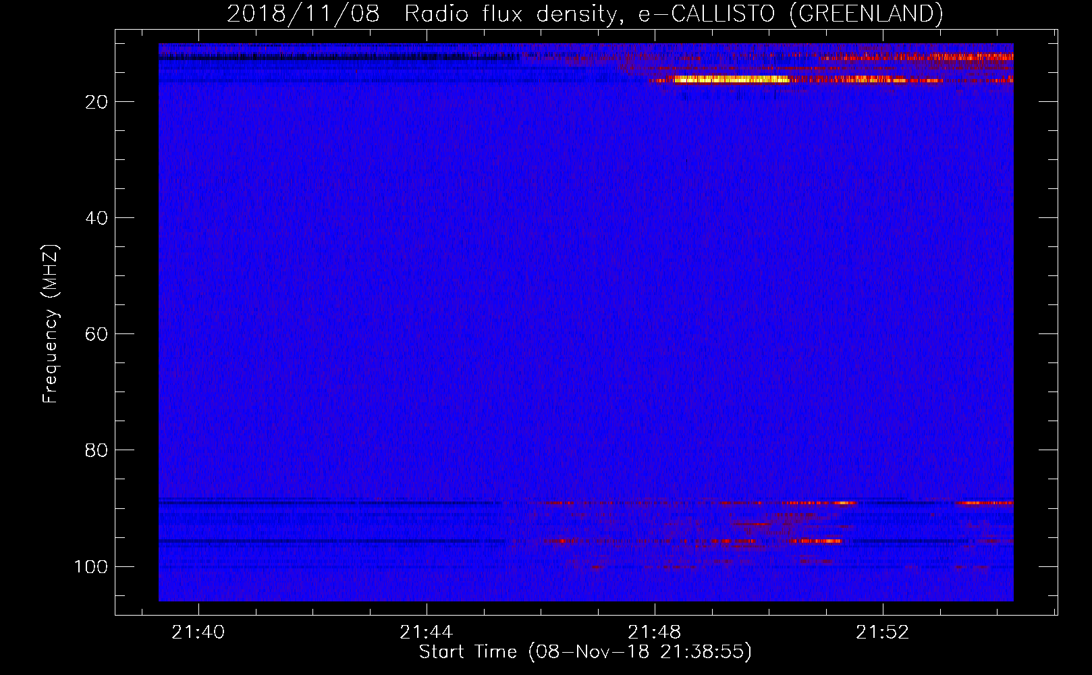Click the plot title "Radio flux density, e-CALLISTO (GREENLAND)"
Viewport: 1092px width, 675px height.
tap(674, 14)
